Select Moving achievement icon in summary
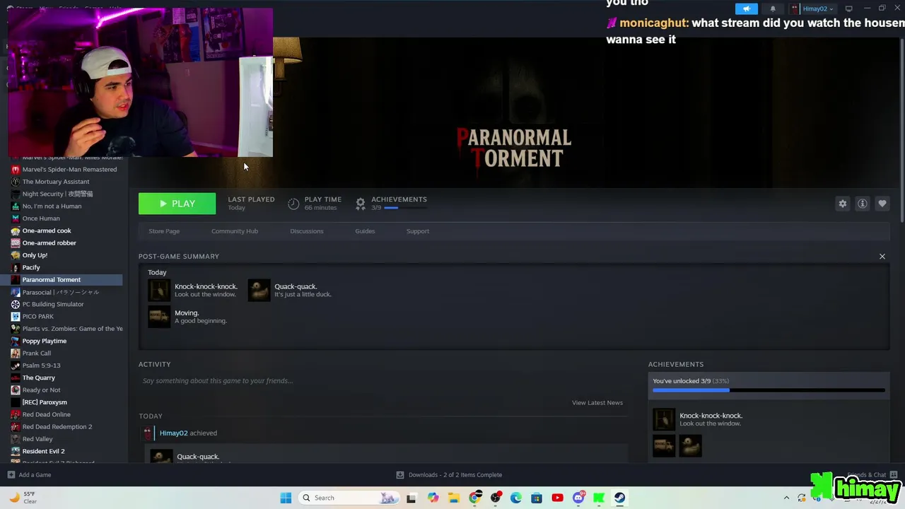The width and height of the screenshot is (905, 509). (159, 316)
